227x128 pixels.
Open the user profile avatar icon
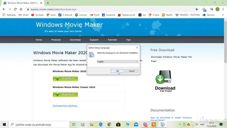[217, 9]
